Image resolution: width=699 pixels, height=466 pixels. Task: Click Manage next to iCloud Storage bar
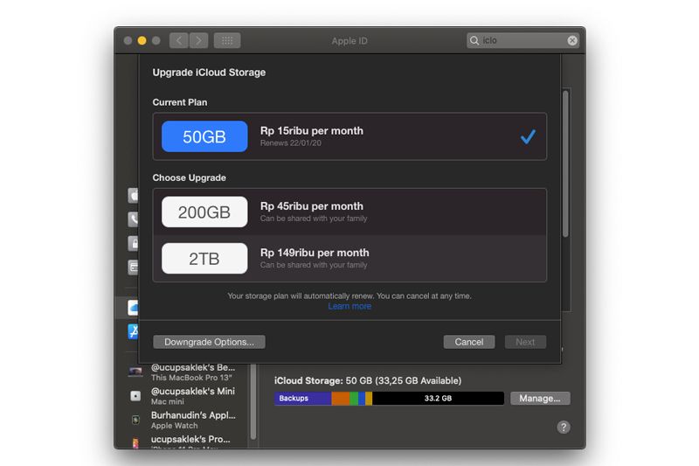pos(540,398)
